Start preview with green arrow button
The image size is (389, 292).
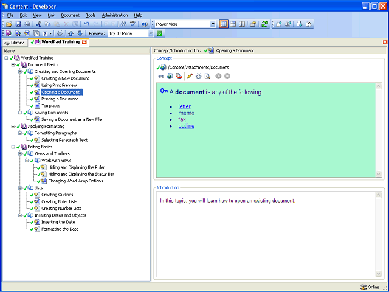159,33
